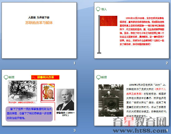Click the red link text 关于个人崇拜及其后果

point(146,92)
